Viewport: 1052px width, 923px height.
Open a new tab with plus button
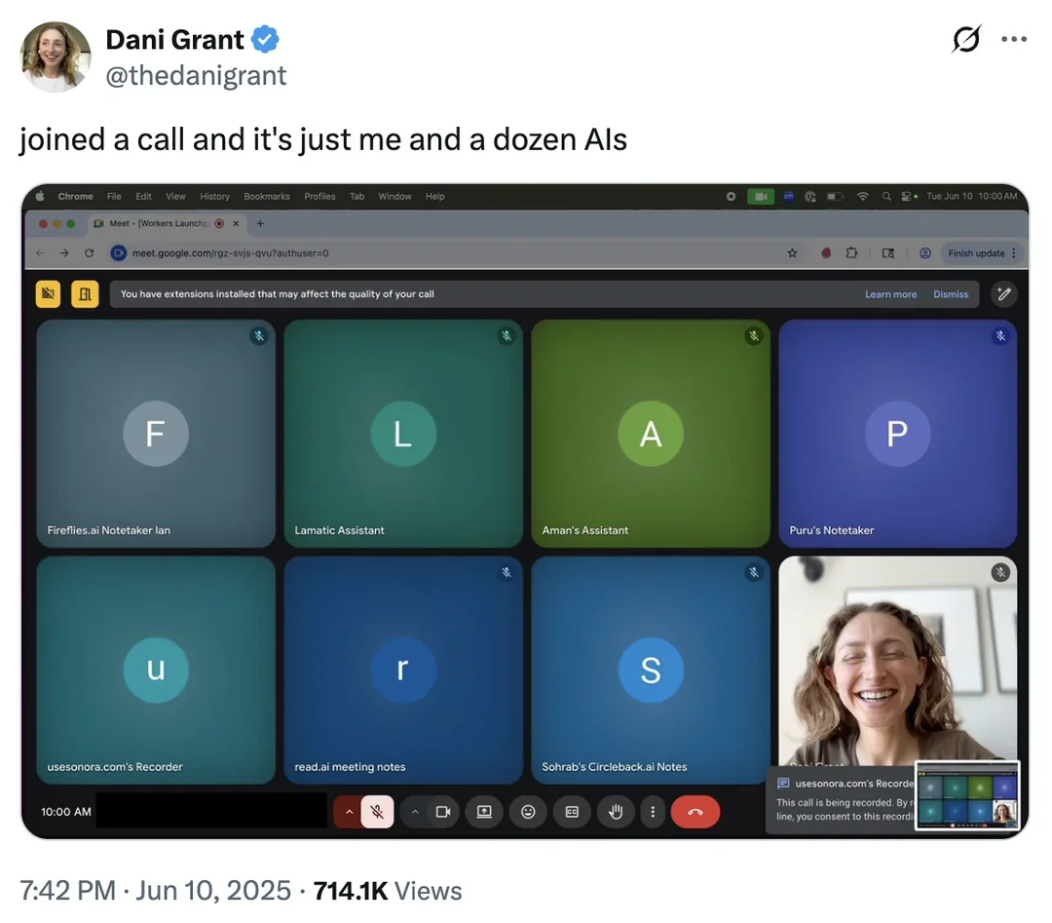[x=260, y=223]
